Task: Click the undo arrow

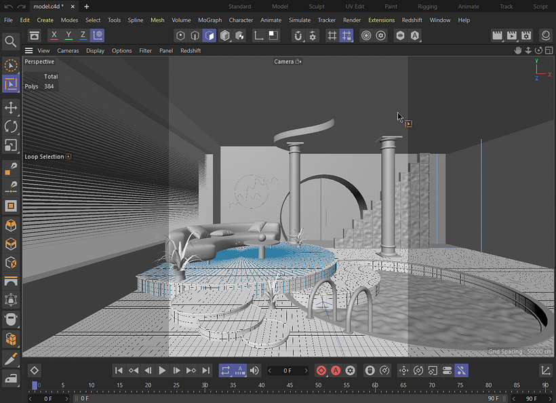Action: point(9,6)
